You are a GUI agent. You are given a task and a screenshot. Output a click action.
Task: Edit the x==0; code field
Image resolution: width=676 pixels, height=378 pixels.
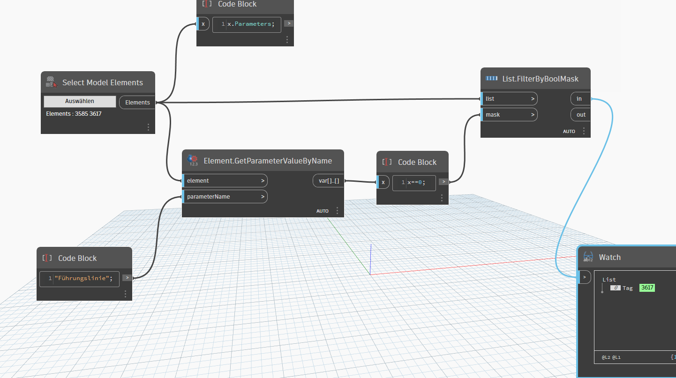[414, 183]
